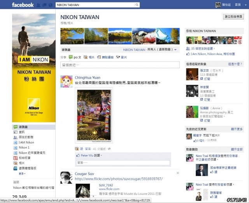Open the friend requests icon in header
Screen dimensions: 249x203
coord(38,5)
